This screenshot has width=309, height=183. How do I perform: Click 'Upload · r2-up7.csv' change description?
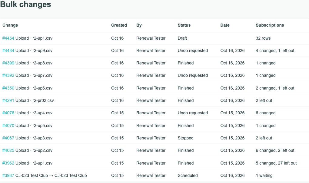34,75
